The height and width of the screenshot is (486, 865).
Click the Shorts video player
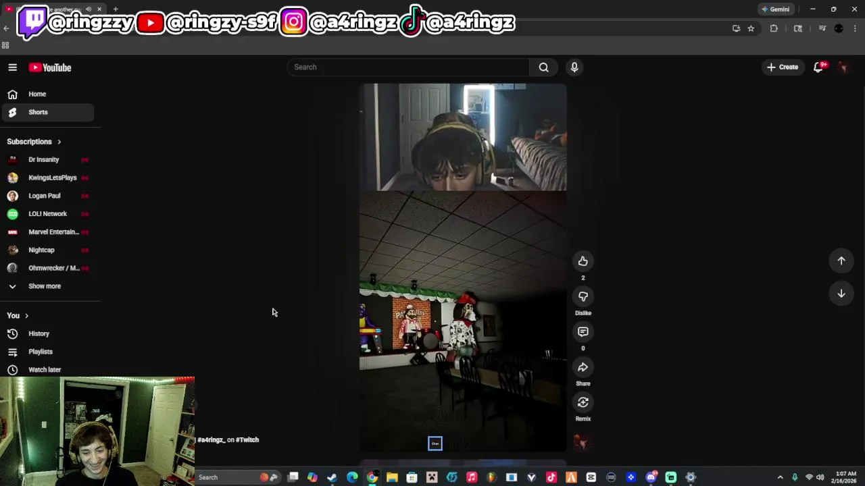pos(463,267)
